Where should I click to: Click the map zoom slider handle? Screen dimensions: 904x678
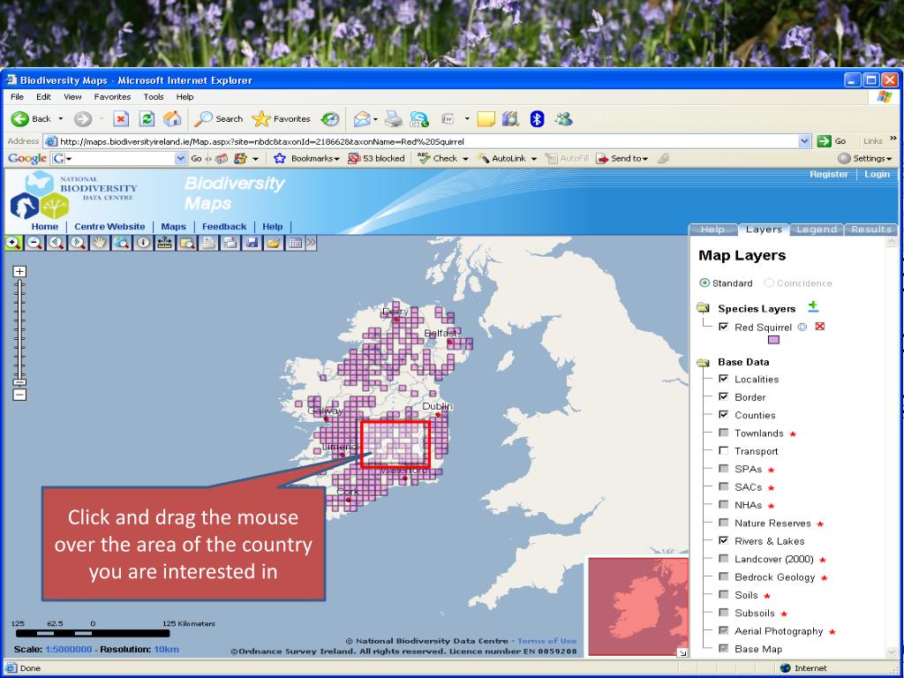tap(19, 382)
